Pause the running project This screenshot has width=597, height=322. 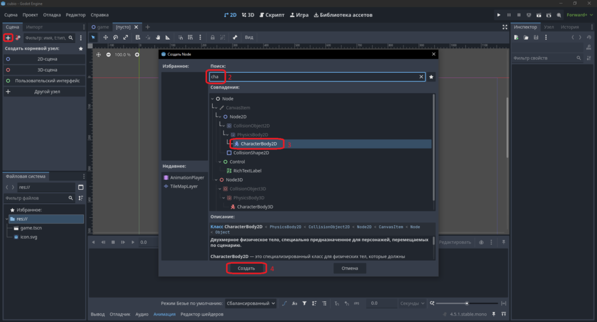click(x=508, y=15)
